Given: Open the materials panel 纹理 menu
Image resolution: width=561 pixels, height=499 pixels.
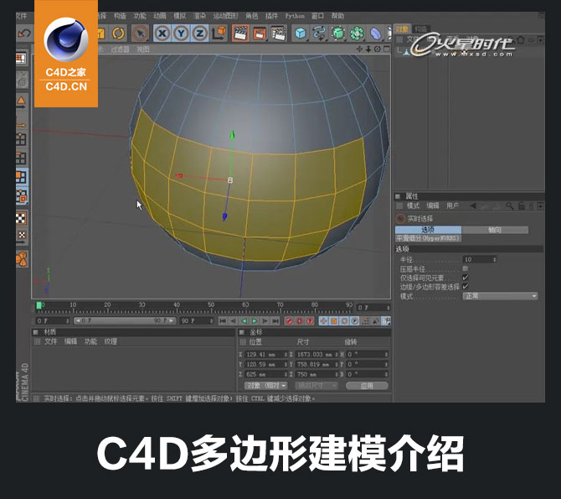Looking at the screenshot, I should [111, 341].
